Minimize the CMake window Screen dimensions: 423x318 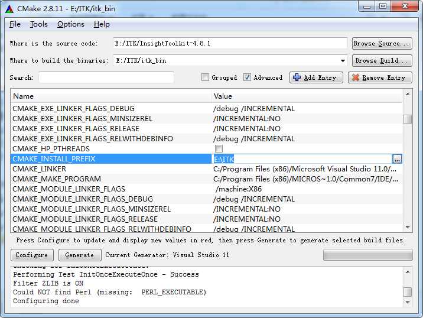[x=367, y=7]
